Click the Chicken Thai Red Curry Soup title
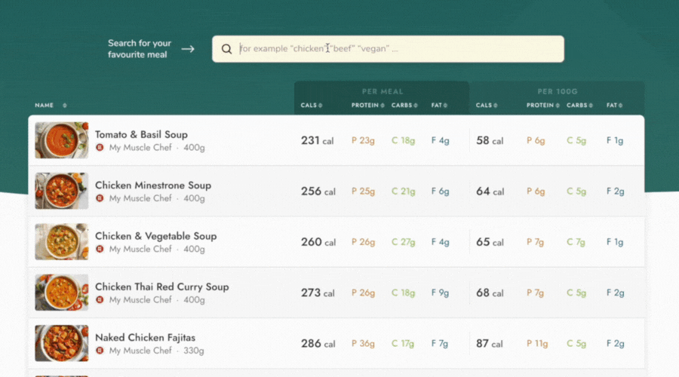The width and height of the screenshot is (679, 377). [x=162, y=287]
